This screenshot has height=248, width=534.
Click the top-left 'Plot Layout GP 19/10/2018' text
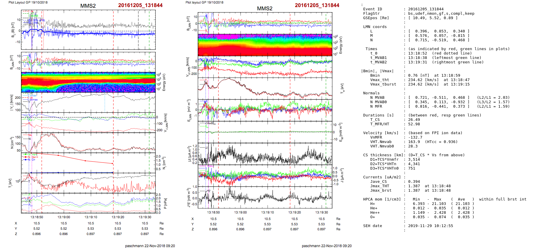(28, 2)
